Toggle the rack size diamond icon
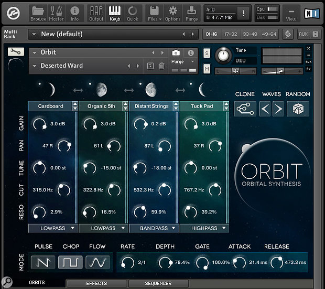This screenshot has height=289, width=325. 288,34
